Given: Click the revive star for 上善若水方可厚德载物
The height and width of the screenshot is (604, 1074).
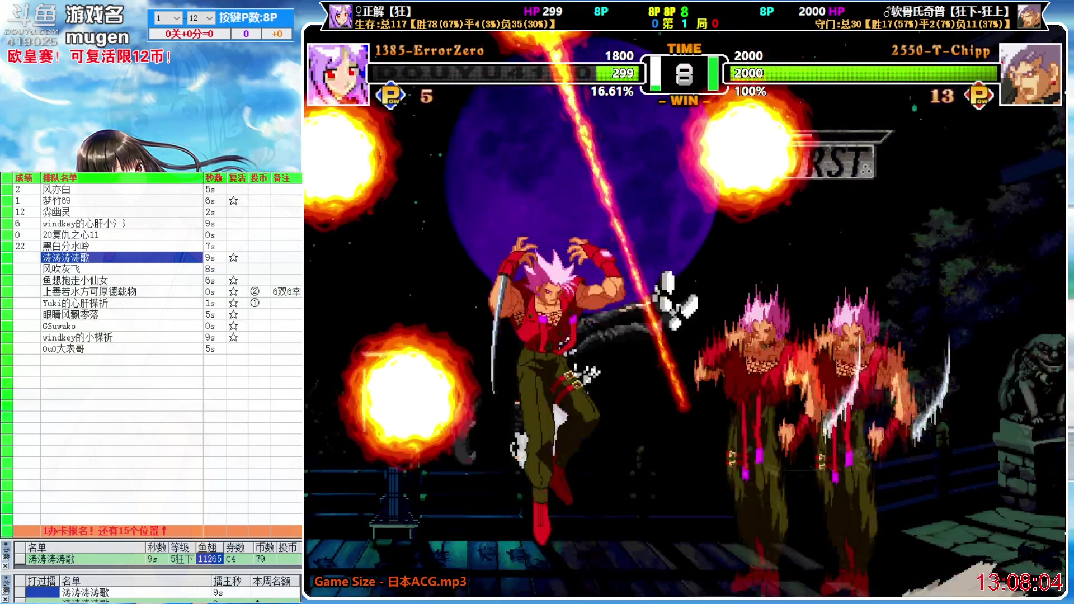Looking at the screenshot, I should tap(233, 292).
